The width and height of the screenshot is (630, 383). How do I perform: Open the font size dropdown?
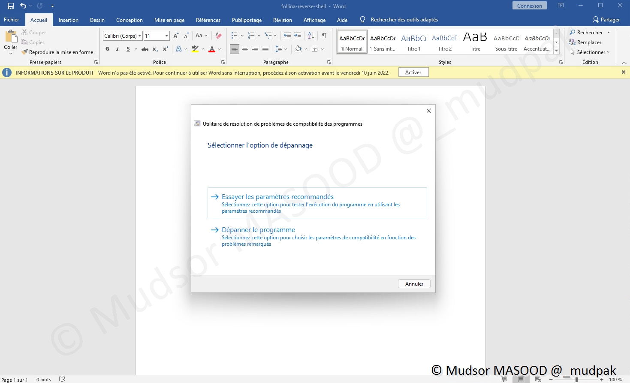pos(166,36)
